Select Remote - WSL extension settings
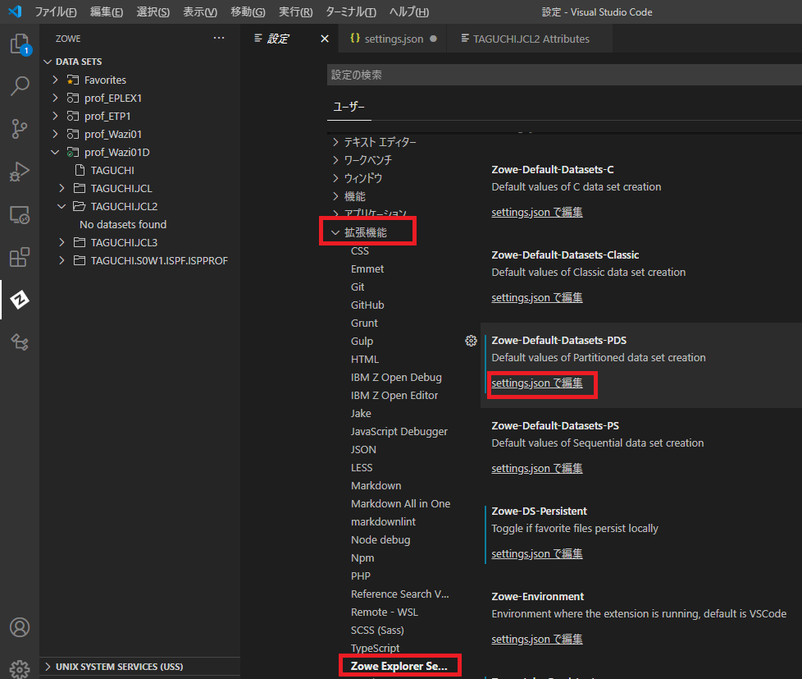Screen dimensions: 802x679 pos(385,612)
